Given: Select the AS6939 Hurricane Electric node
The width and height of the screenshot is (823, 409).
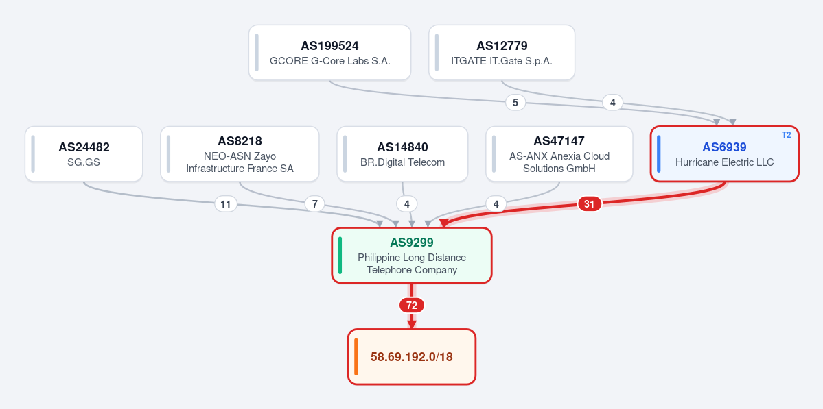Looking at the screenshot, I should click(x=724, y=154).
